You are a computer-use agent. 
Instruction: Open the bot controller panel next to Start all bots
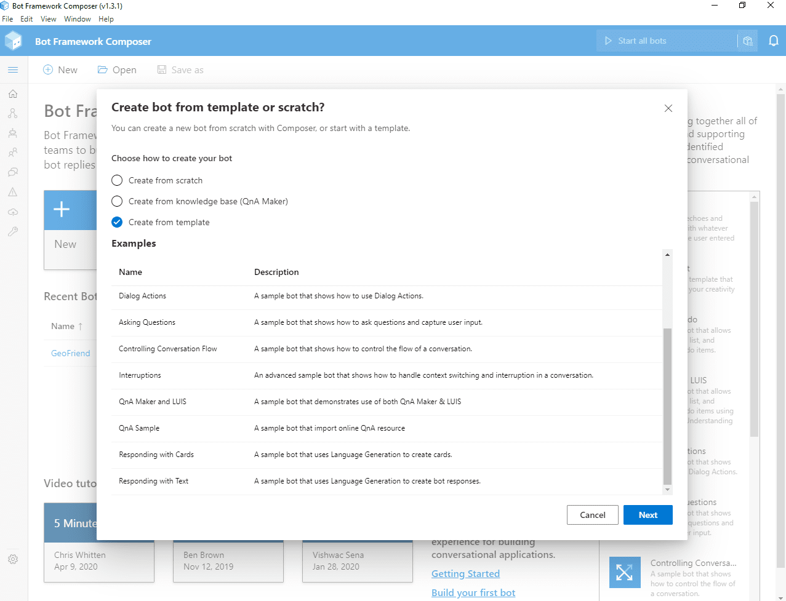click(x=748, y=41)
